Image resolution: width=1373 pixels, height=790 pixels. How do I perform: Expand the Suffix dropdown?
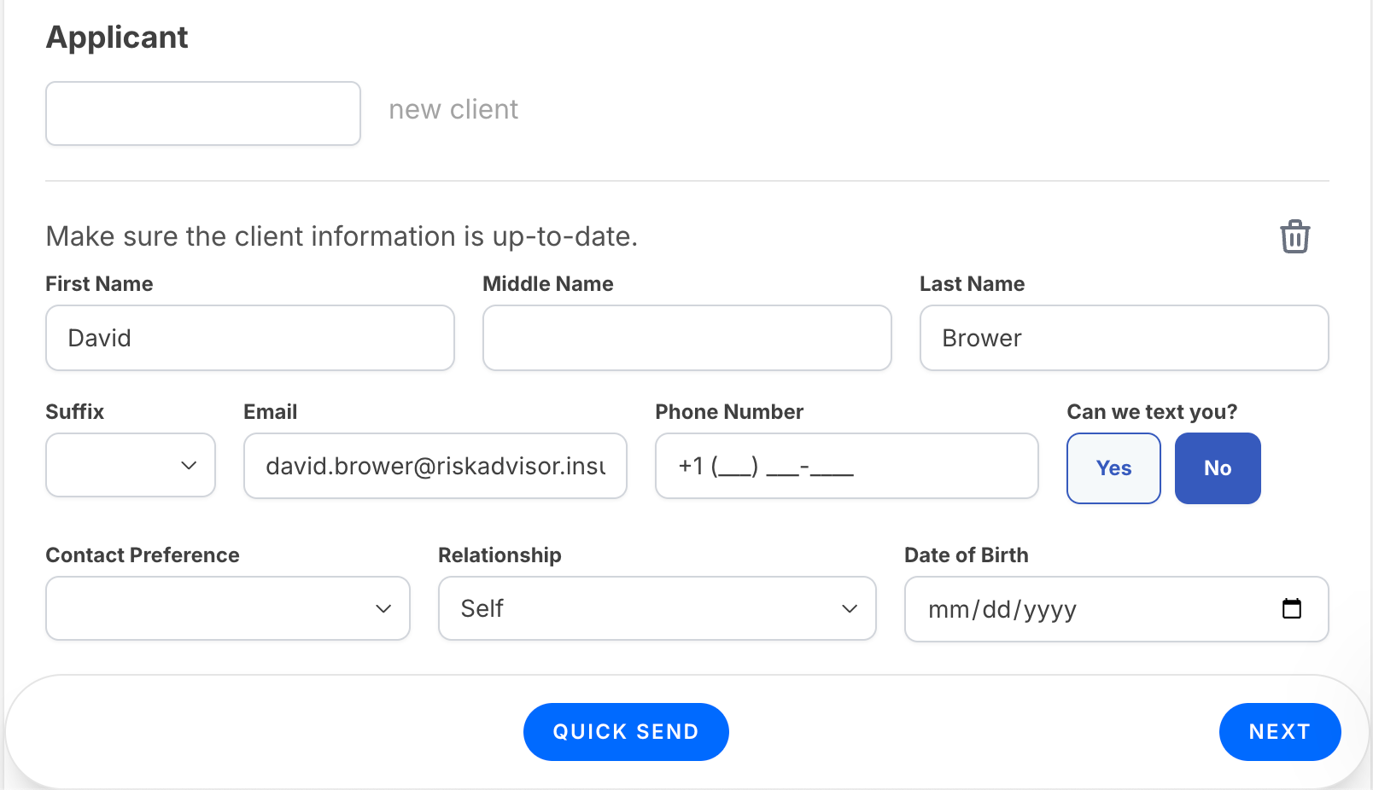click(x=131, y=465)
